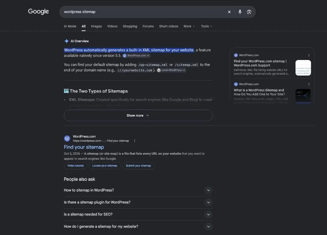Image resolution: width=327 pixels, height=235 pixels.
Task: Select the All results tab
Action: point(84,26)
